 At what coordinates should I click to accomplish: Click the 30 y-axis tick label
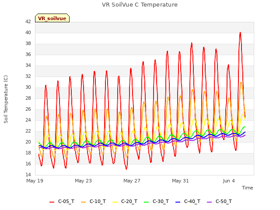click(28, 87)
